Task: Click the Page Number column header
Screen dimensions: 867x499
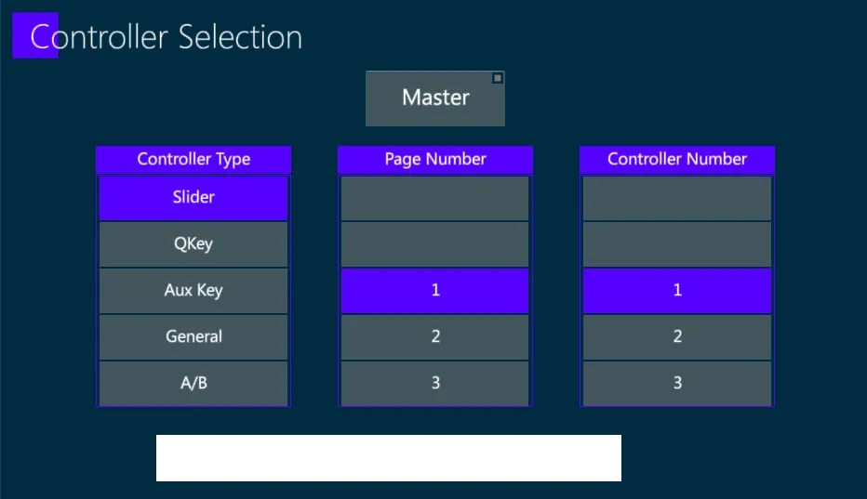Action: [x=435, y=160]
